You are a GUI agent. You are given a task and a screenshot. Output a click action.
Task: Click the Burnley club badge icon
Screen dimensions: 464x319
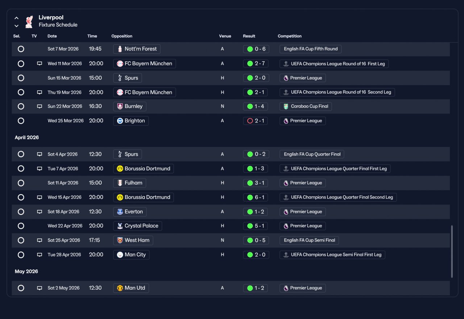click(120, 107)
